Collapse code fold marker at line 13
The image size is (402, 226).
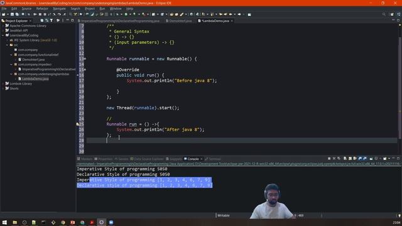click(85, 58)
